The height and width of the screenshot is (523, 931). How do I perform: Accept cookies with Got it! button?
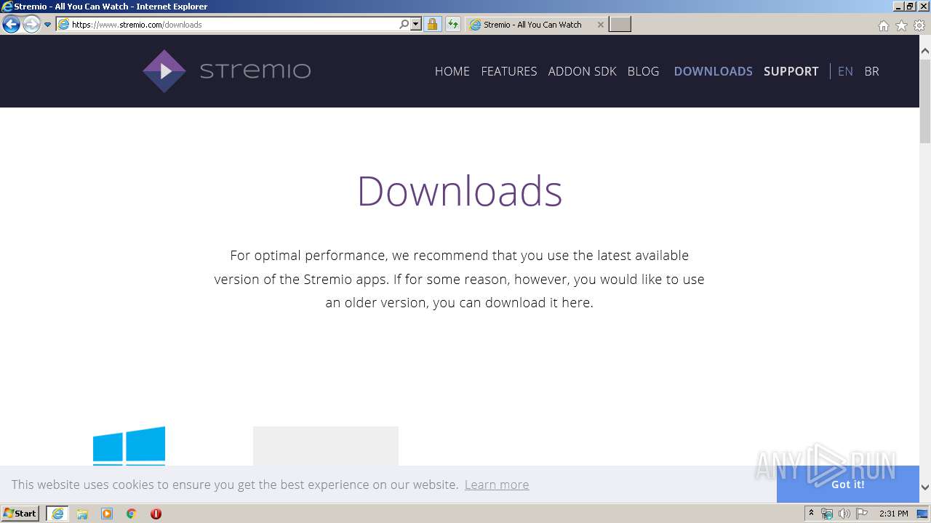tap(848, 485)
